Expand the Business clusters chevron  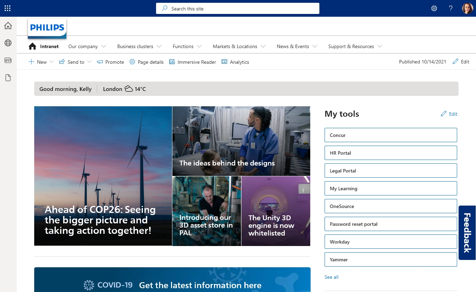click(159, 46)
